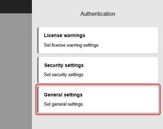Viewport: 163px width, 129px height.
Task: Open the Security settings card
Action: click(x=98, y=70)
